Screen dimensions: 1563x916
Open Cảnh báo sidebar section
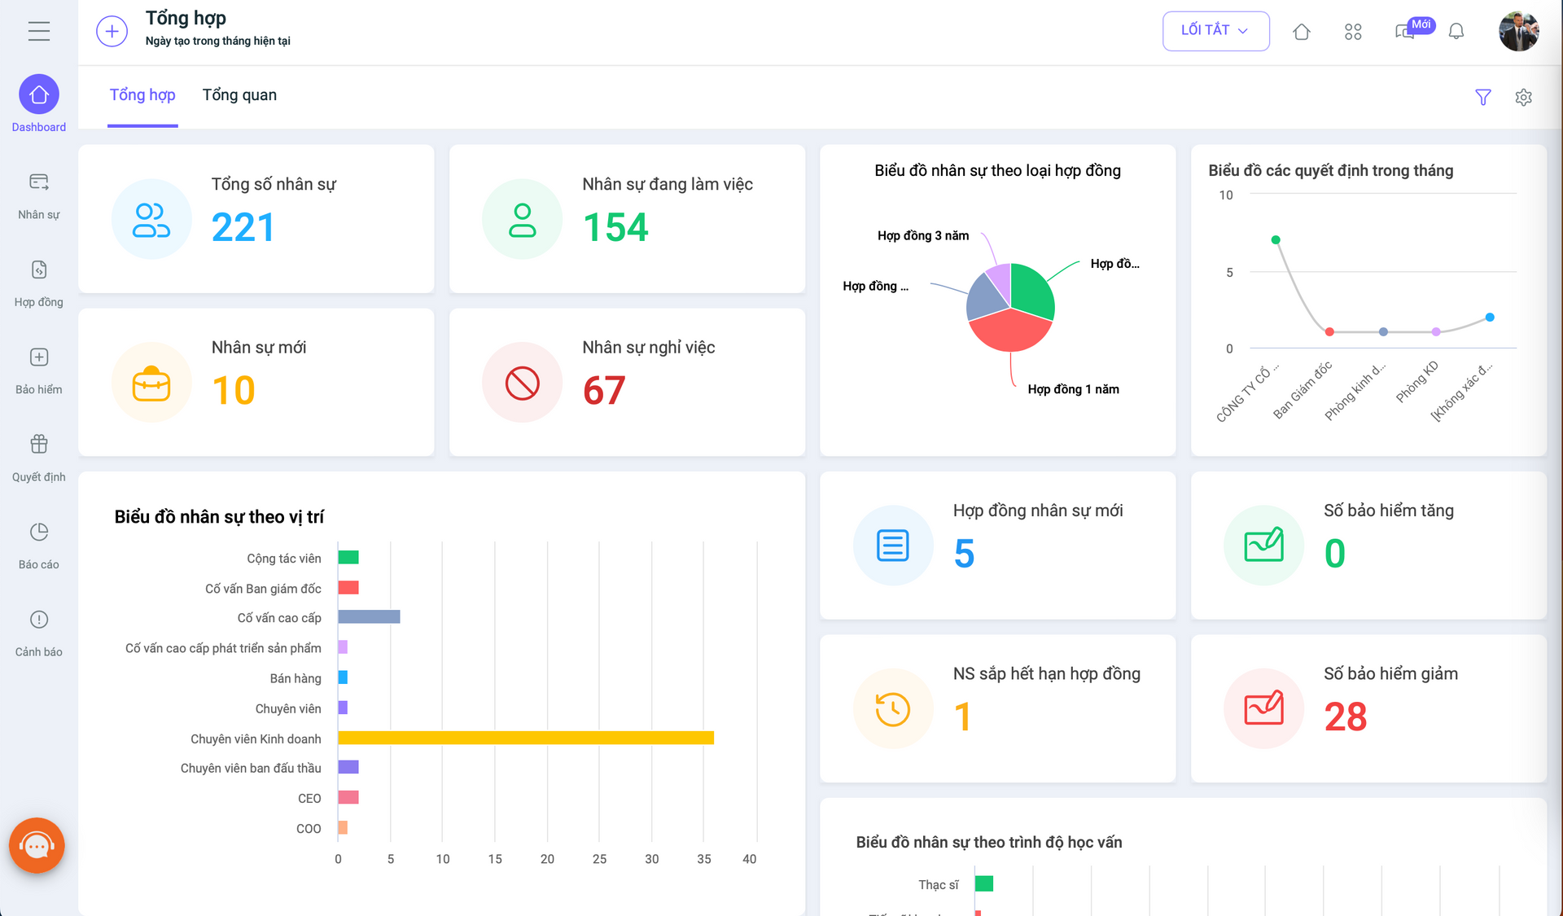tap(38, 633)
